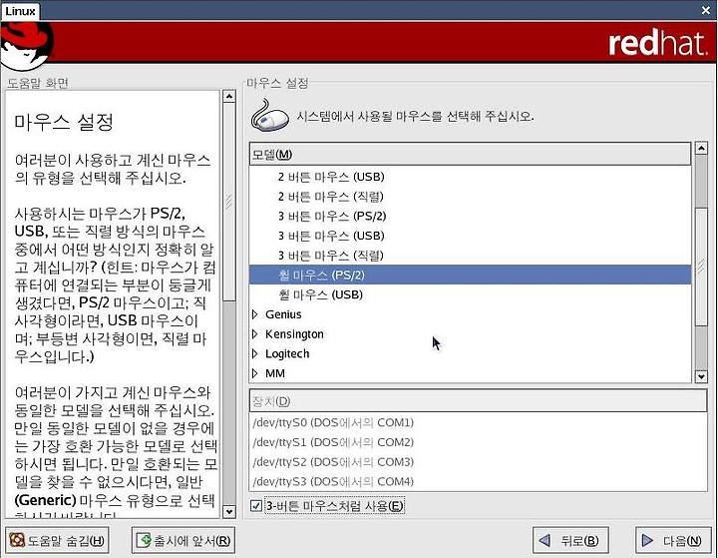Select 3 버튼 마우스 (직렬)

pyautogui.click(x=471, y=256)
